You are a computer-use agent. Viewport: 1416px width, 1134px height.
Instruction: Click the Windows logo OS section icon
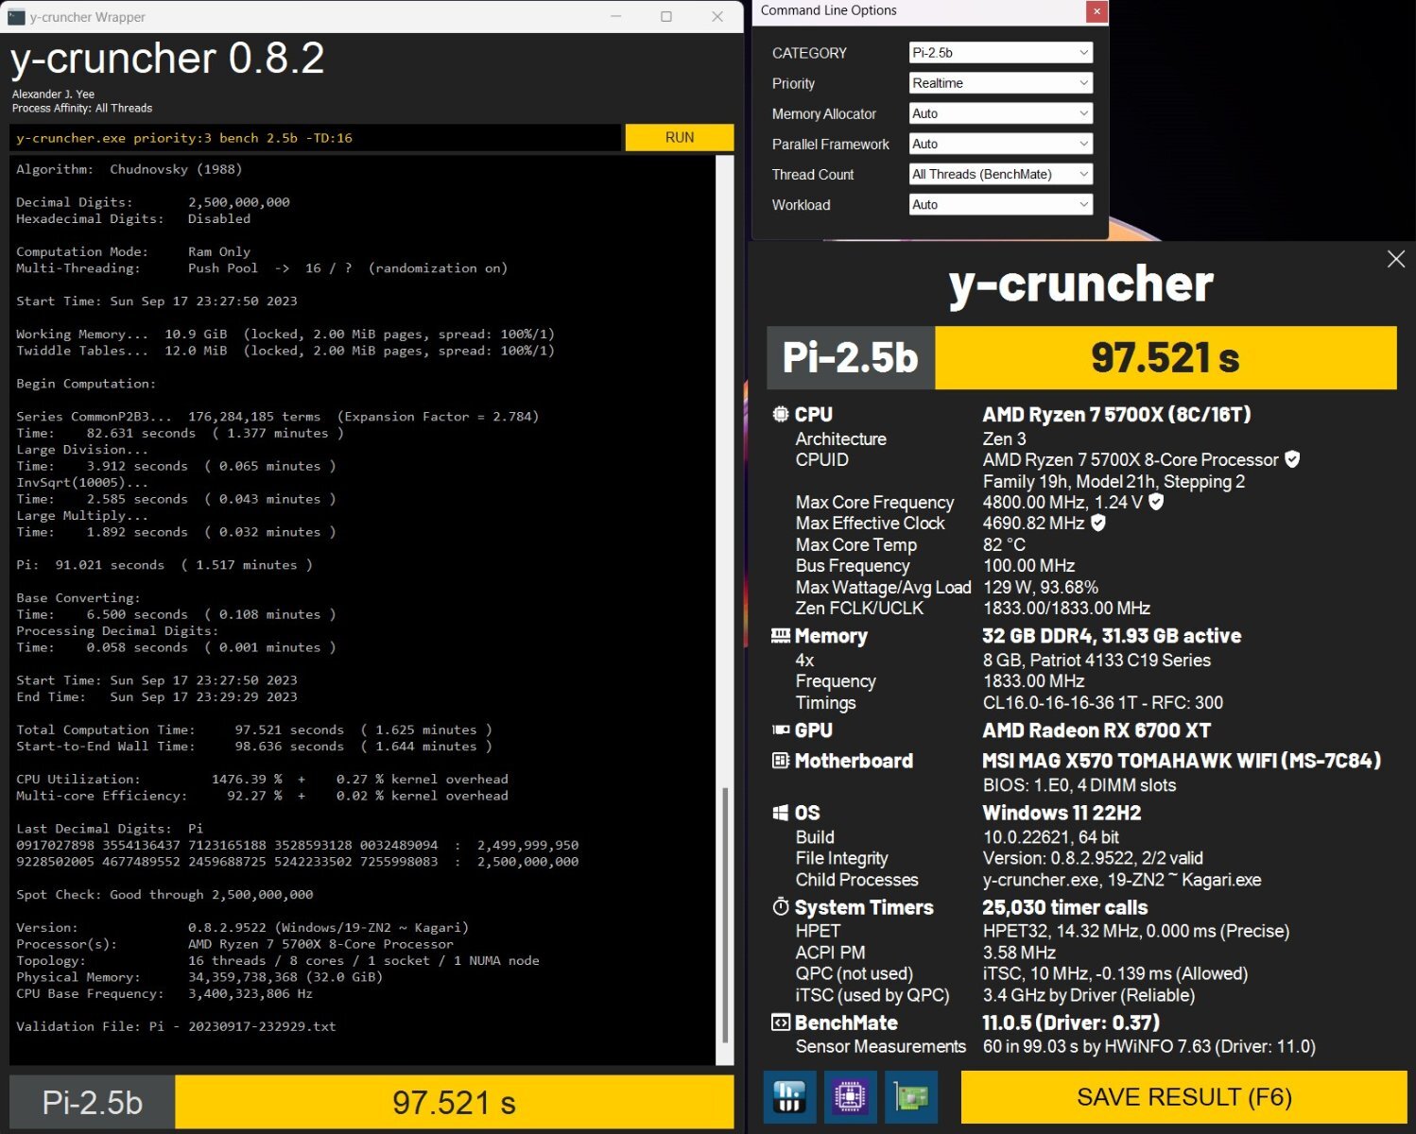click(781, 813)
